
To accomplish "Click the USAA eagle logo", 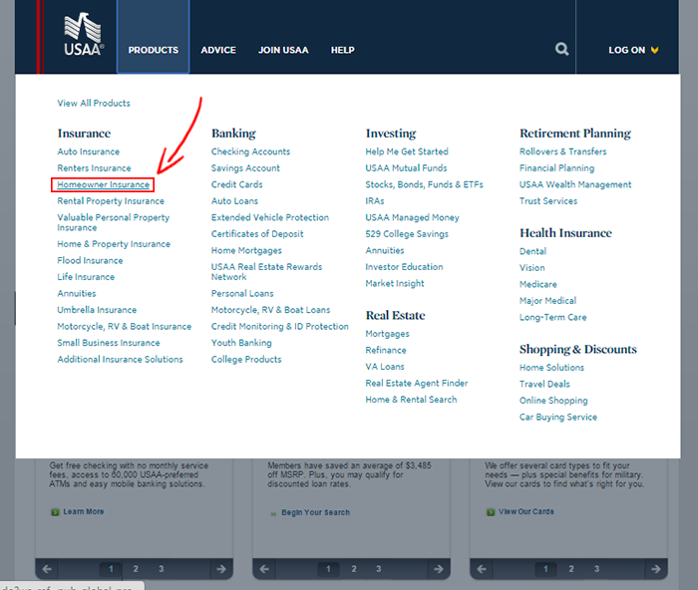I will (x=84, y=35).
